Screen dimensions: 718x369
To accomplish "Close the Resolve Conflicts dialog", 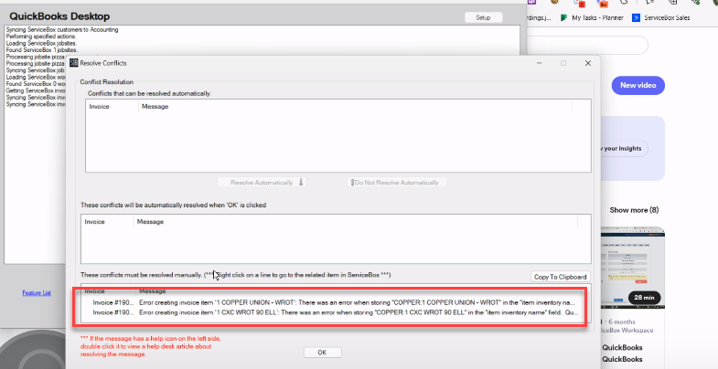I will click(588, 63).
